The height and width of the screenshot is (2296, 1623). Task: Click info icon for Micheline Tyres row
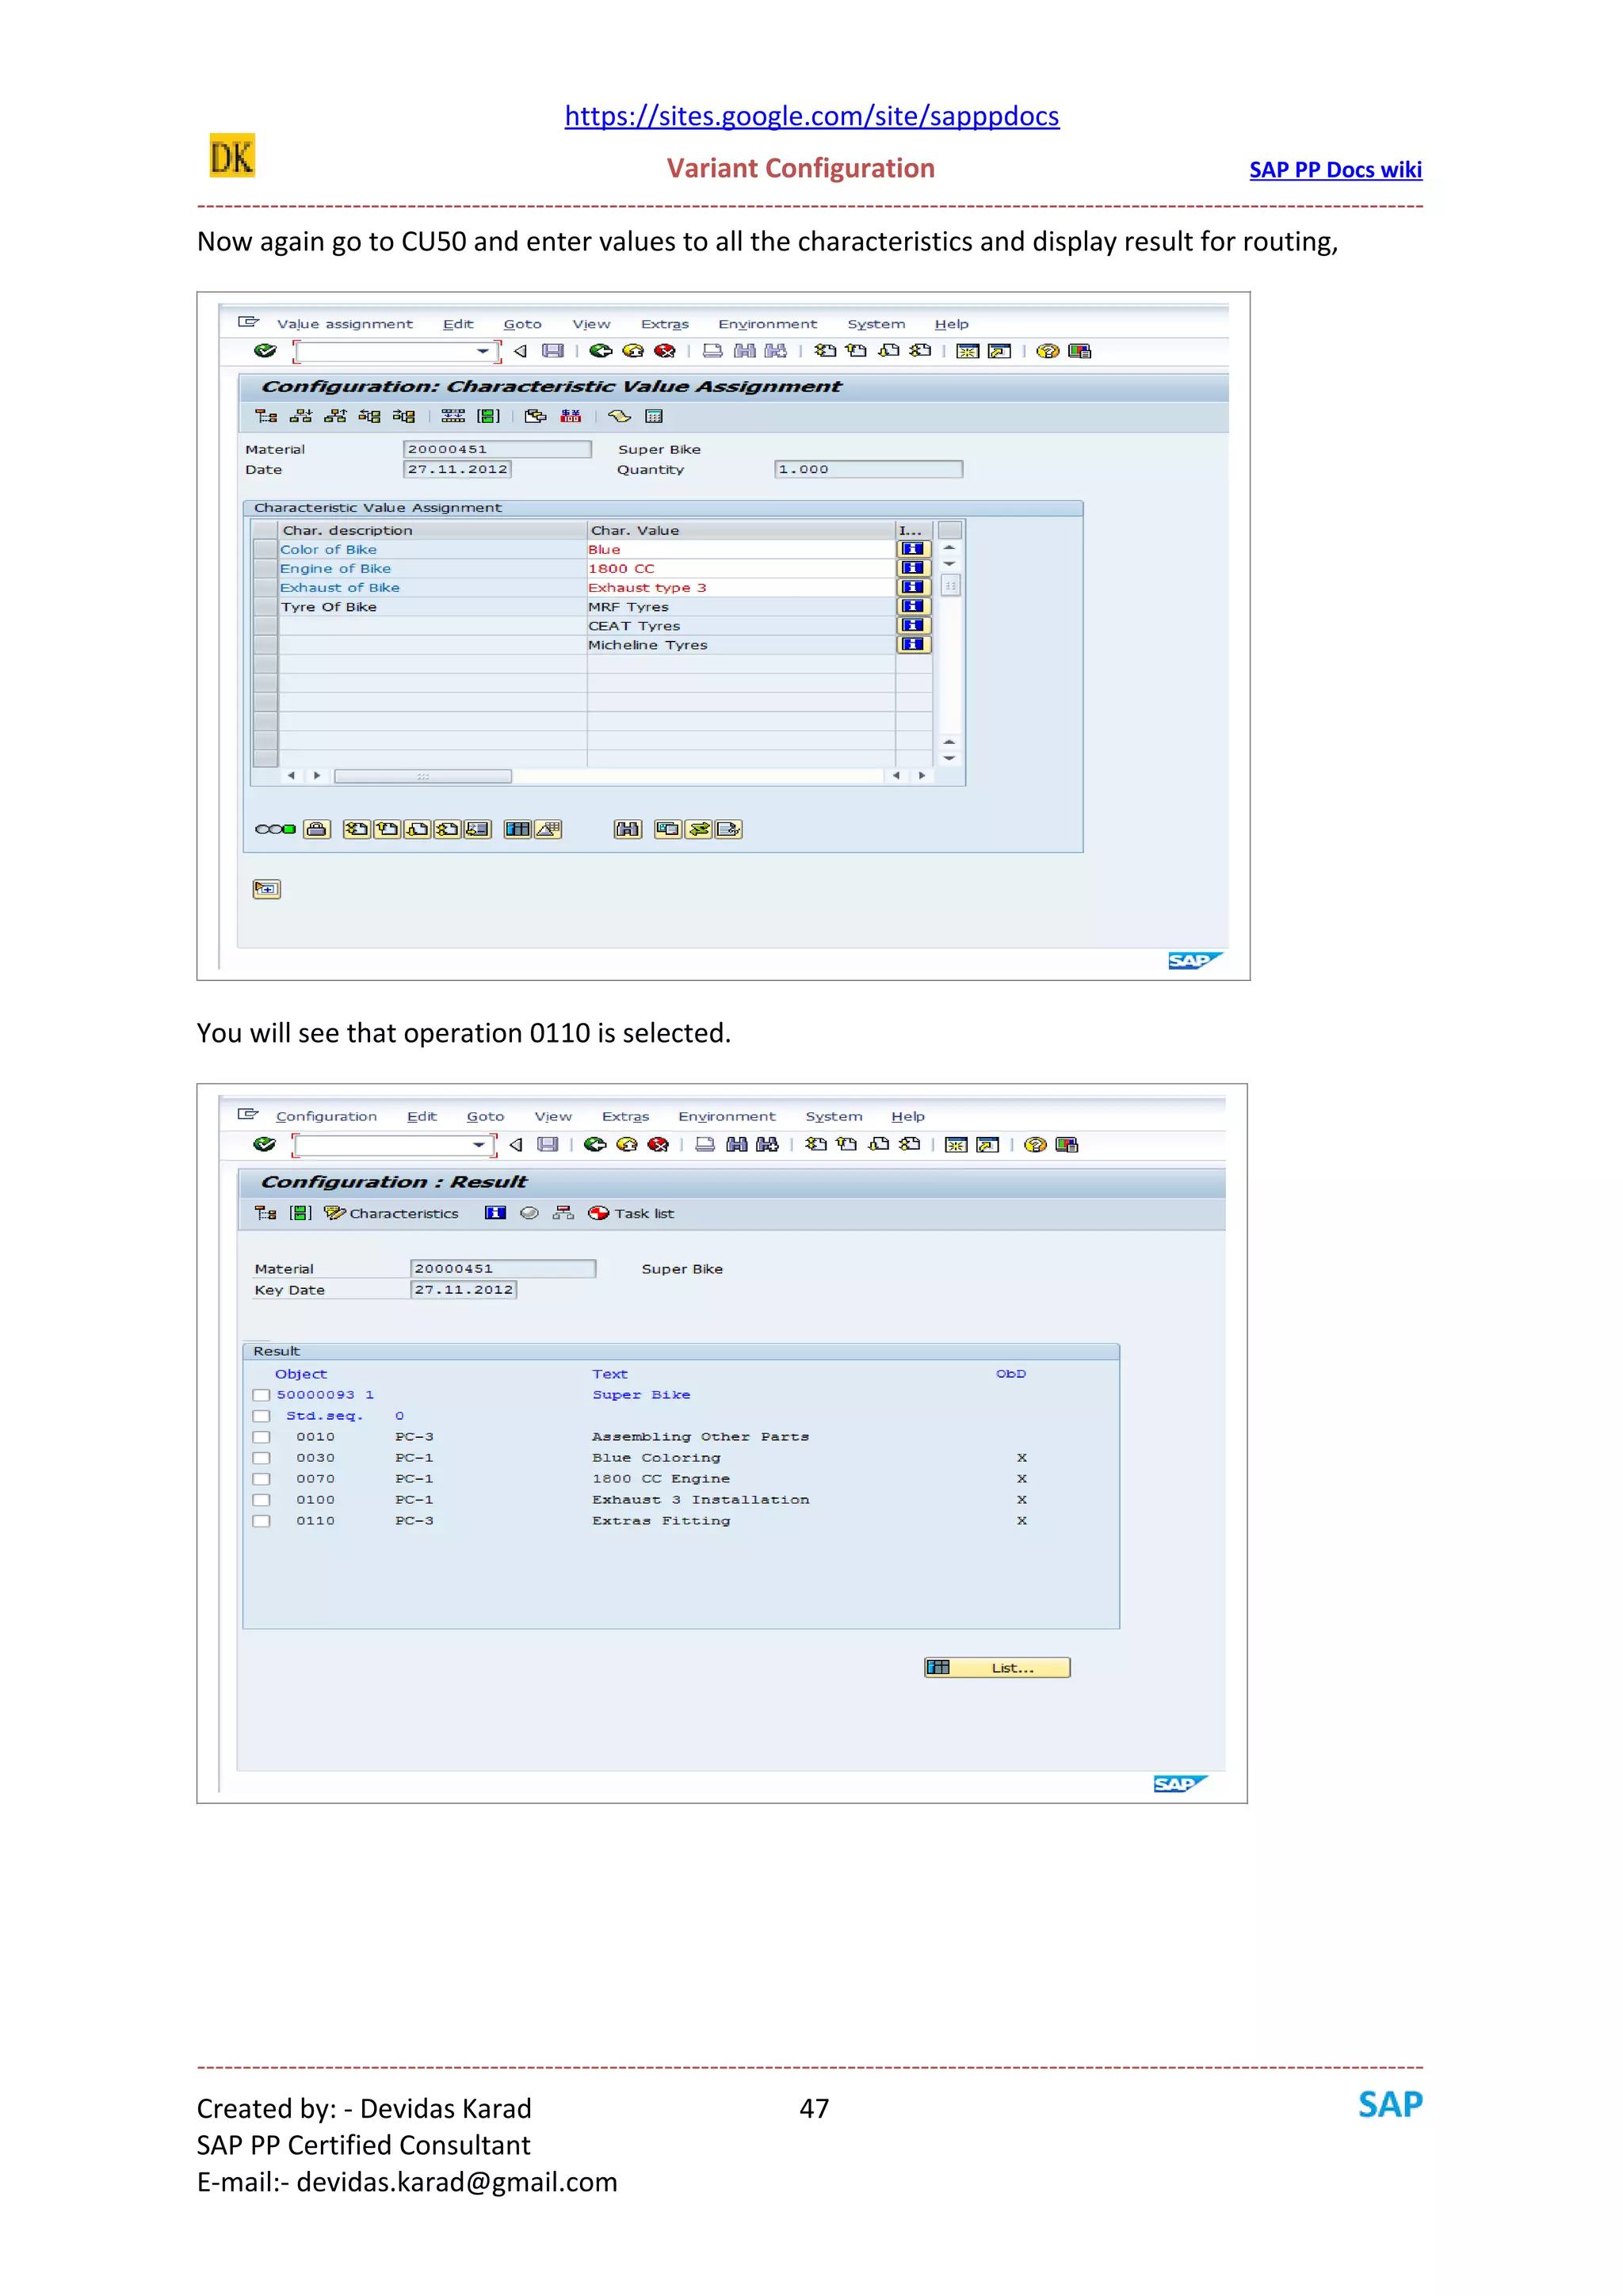point(913,645)
